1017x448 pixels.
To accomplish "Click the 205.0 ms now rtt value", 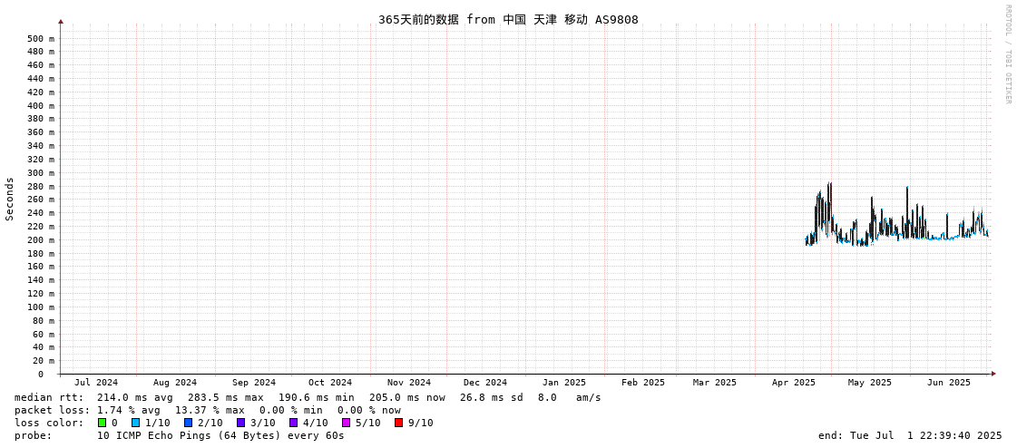I will pos(407,397).
